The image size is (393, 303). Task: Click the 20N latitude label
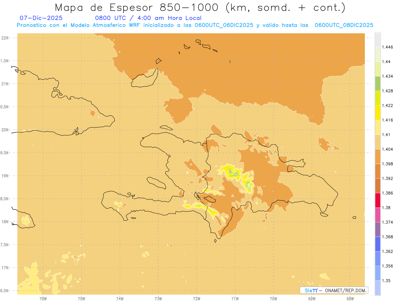[5, 130]
